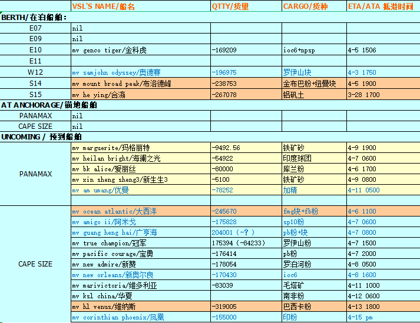Image resolution: width=420 pixels, height=323 pixels.
Task: Click vessel cell mv am umang
Action: coord(141,190)
